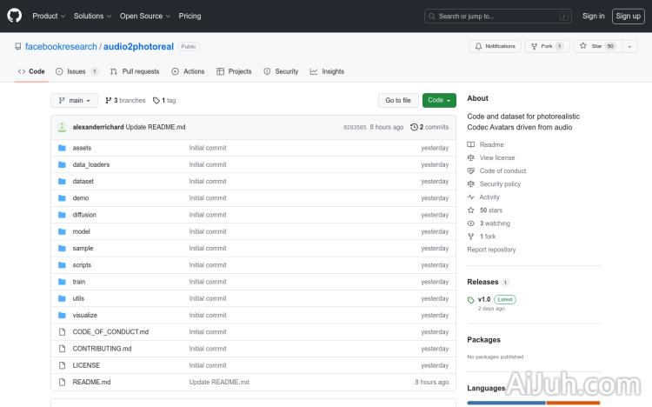This screenshot has height=407, width=652.
Task: Open the diffusion folder
Action: pyautogui.click(x=84, y=215)
